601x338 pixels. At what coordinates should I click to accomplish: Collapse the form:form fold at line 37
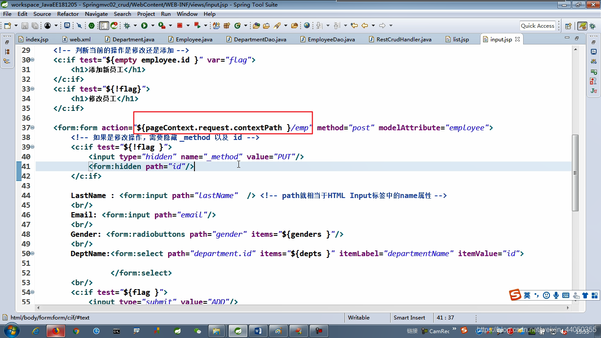pyautogui.click(x=33, y=128)
